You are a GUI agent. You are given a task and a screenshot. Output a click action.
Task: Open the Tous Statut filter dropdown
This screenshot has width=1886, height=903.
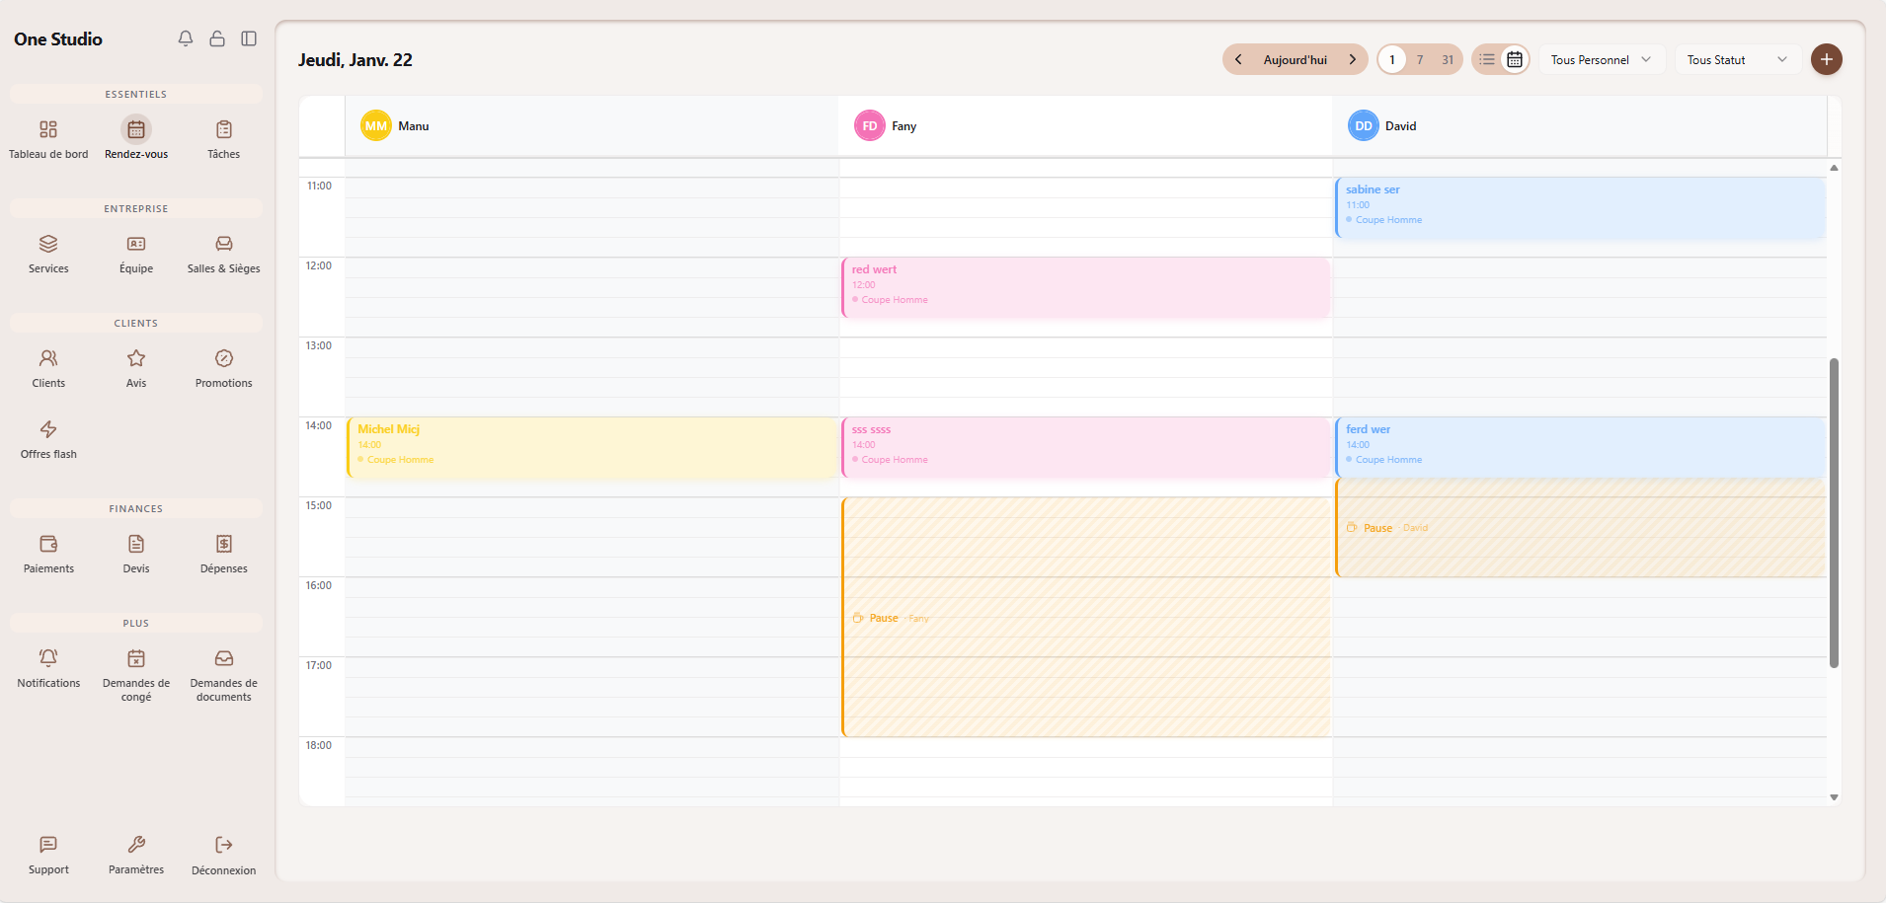pyautogui.click(x=1735, y=59)
